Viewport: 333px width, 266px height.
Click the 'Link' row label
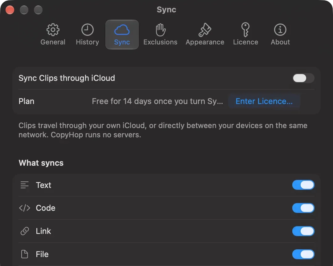[x=43, y=231]
